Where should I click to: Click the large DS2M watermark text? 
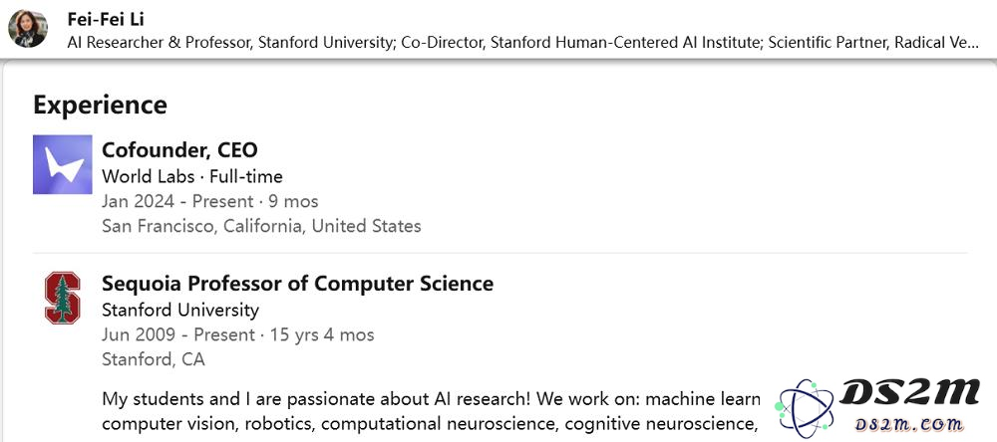click(x=910, y=392)
